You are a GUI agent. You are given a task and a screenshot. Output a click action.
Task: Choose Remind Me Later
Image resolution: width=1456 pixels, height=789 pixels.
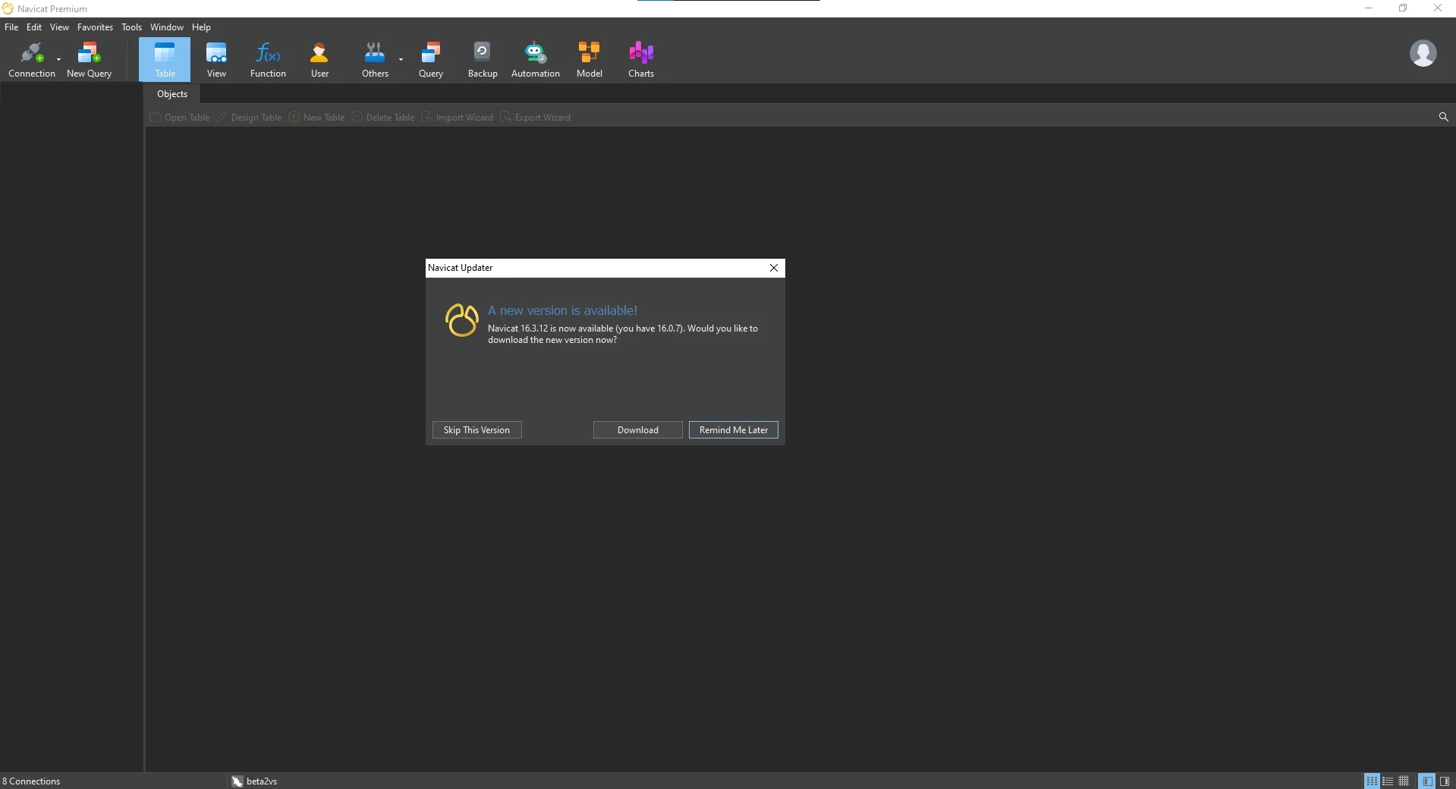734,430
